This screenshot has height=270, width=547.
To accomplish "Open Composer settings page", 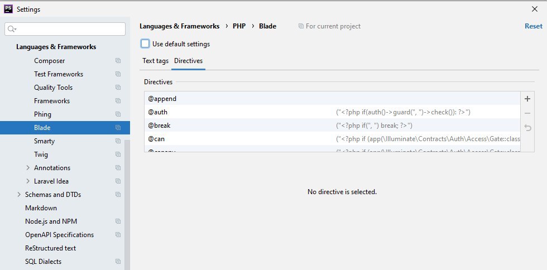I will pyautogui.click(x=49, y=61).
